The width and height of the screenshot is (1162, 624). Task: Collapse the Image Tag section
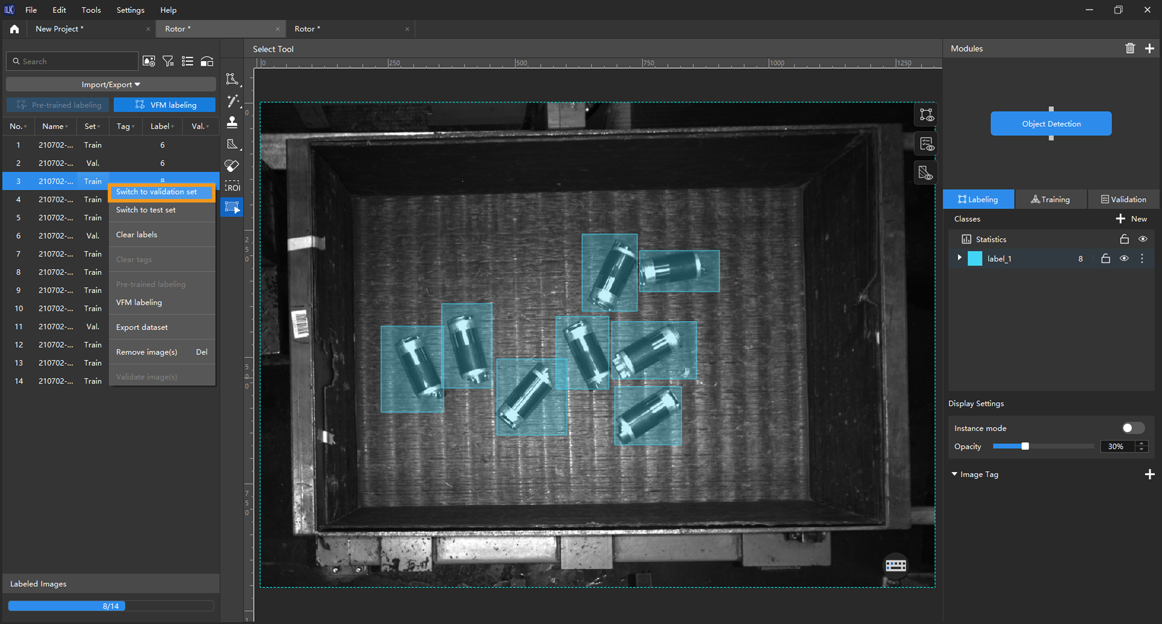954,474
